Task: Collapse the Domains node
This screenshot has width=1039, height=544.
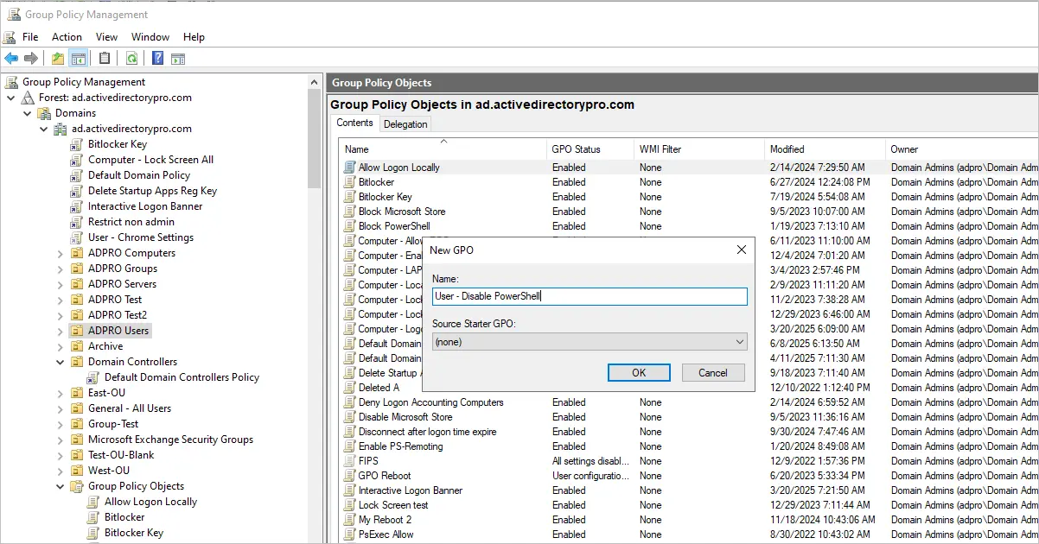Action: tap(28, 113)
